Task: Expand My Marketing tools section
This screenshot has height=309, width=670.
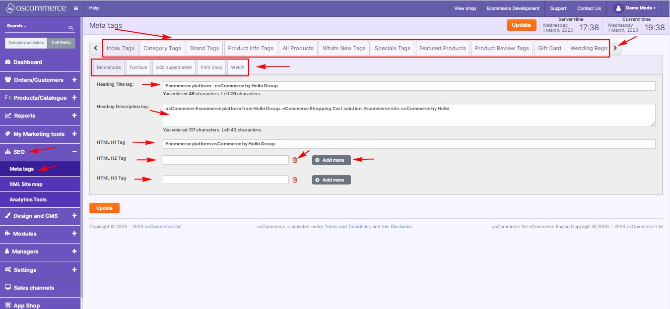Action: 74,134
